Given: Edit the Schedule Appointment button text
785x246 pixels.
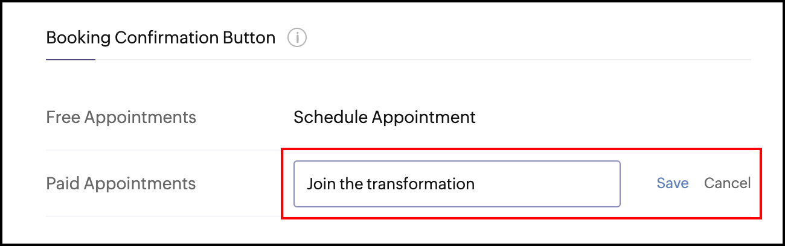Looking at the screenshot, I should tap(384, 117).
